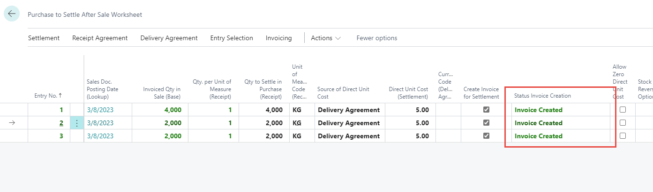The width and height of the screenshot is (653, 192).
Task: Click Status Invoice Creation column header
Action: 542,96
